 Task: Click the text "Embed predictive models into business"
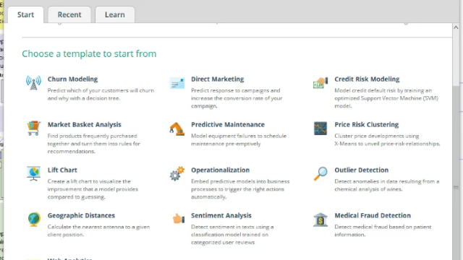click(240, 181)
